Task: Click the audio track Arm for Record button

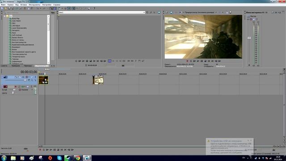Action: [x=16, y=86]
